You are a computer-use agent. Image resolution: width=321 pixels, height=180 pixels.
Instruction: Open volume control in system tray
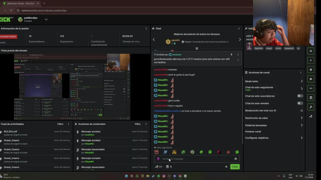tap(301, 176)
